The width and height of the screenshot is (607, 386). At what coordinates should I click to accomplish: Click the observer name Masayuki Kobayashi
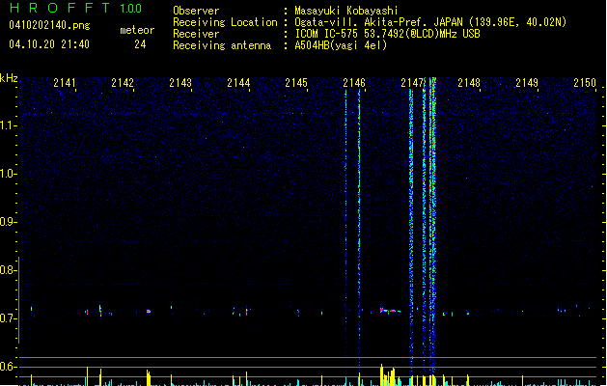[x=345, y=11]
